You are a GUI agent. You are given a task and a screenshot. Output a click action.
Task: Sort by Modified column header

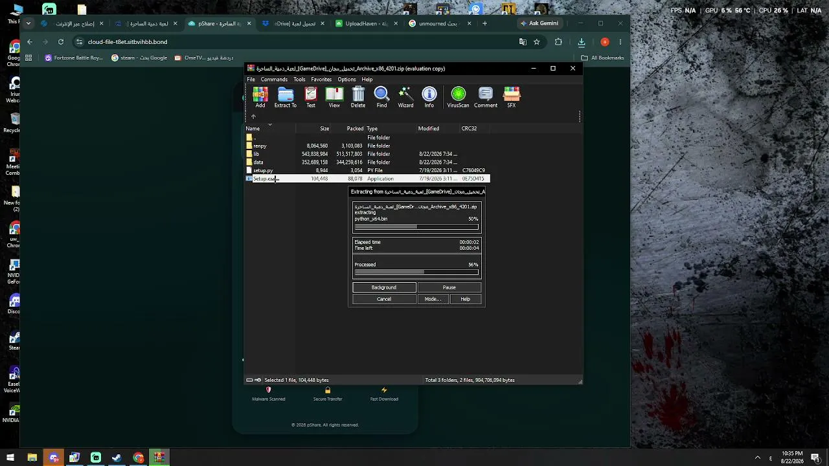(x=437, y=129)
